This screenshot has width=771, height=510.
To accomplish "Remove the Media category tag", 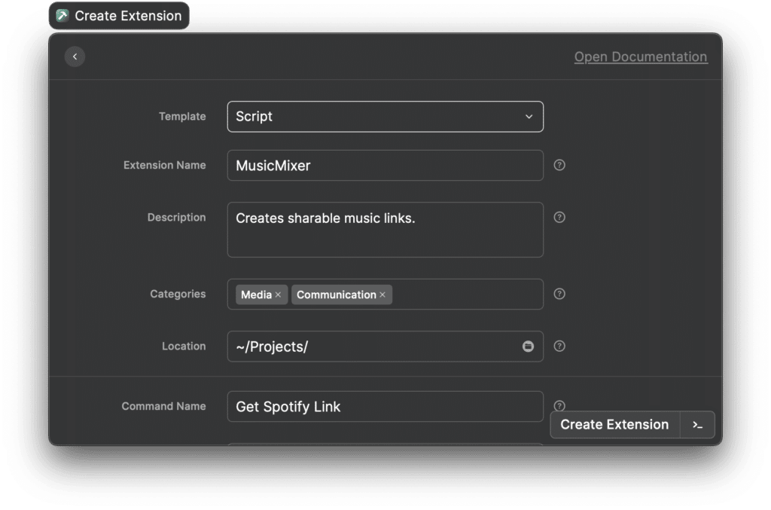I will pyautogui.click(x=277, y=295).
